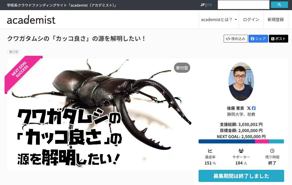This screenshot has height=185, width=292.
Task: Open the academistとは？ dropdown
Action: click(x=219, y=19)
